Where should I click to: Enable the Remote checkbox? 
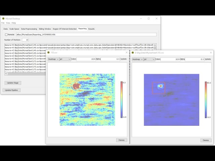[x=6, y=35]
